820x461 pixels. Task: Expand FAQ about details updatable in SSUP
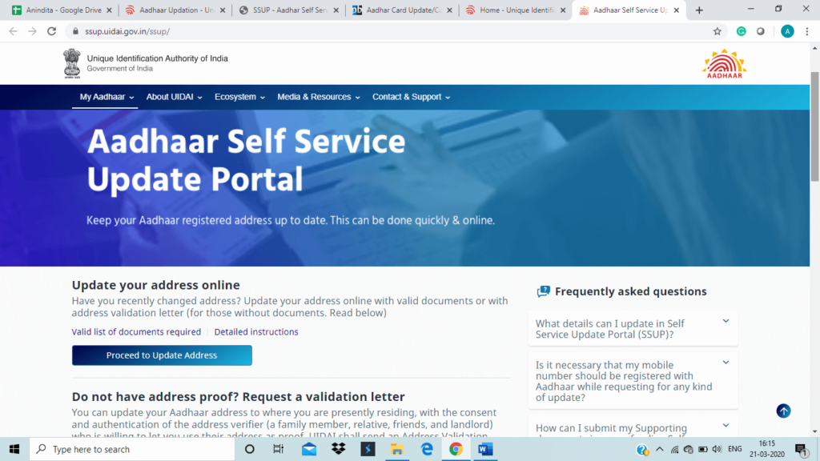coord(633,329)
